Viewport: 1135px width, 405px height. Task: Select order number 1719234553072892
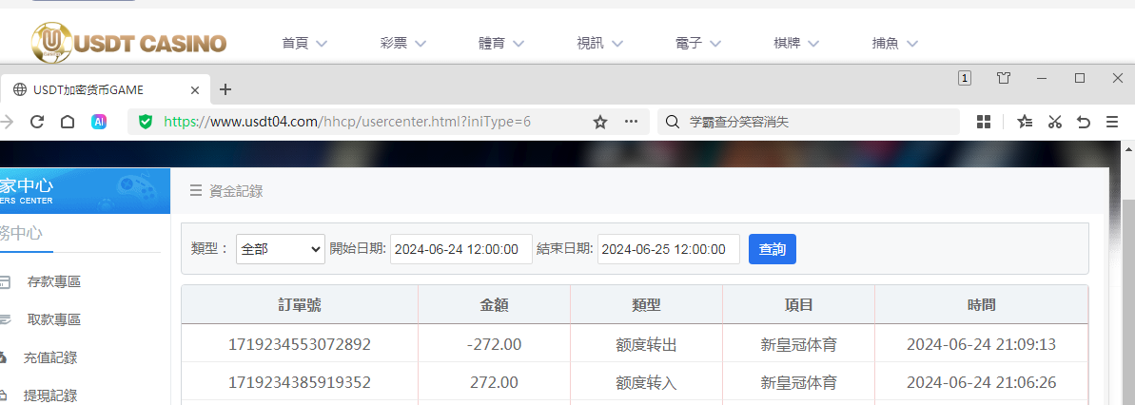click(x=300, y=344)
